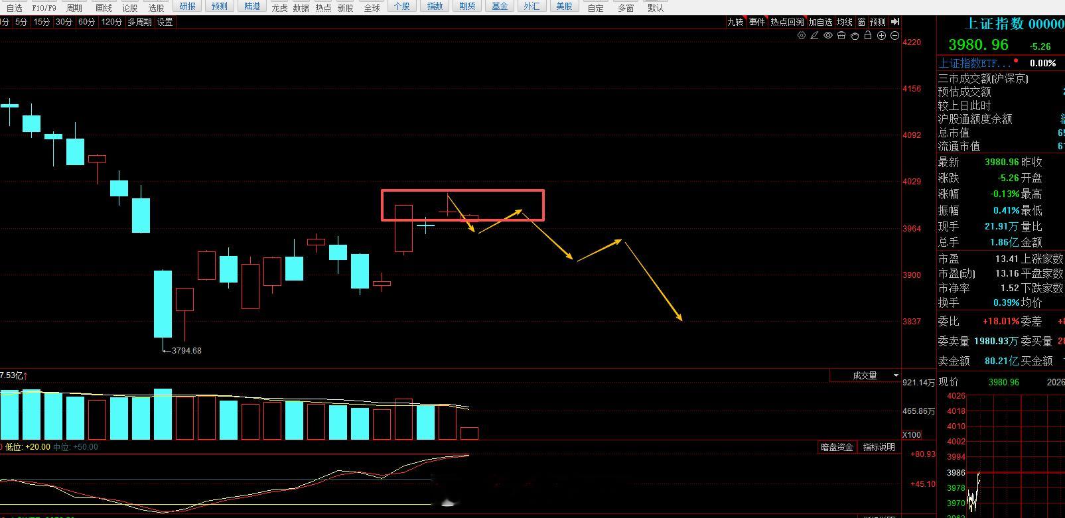Screen dimensions: 1065x518
Task: Open the 多窗 multi-window menu item
Action: 626,8
